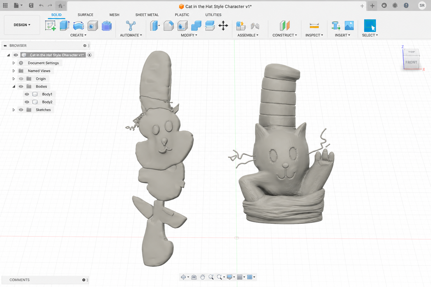
Task: Select the Move/Copy tool
Action: coord(223,26)
